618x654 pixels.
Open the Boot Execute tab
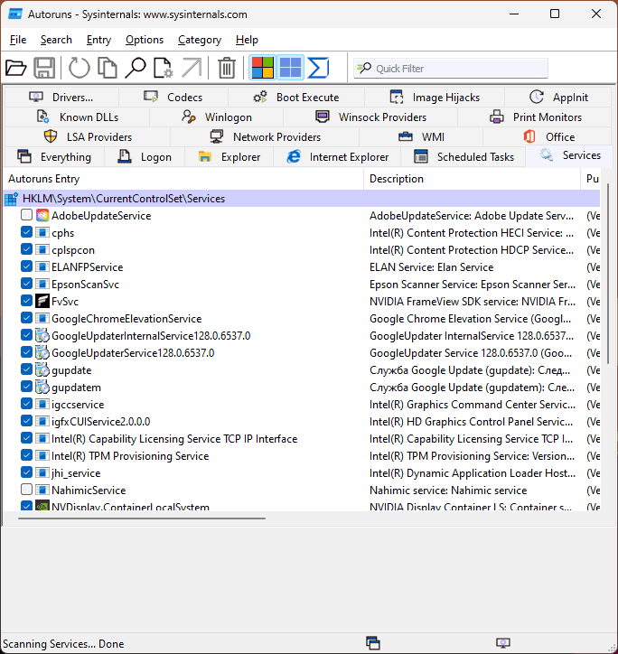click(x=296, y=98)
